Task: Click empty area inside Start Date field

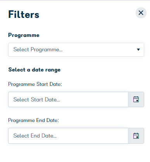Action: tap(93, 99)
